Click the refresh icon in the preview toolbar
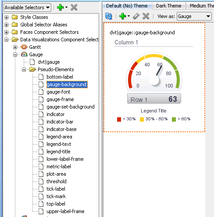Viewport: 214px width, 217px height. [x=108, y=16]
